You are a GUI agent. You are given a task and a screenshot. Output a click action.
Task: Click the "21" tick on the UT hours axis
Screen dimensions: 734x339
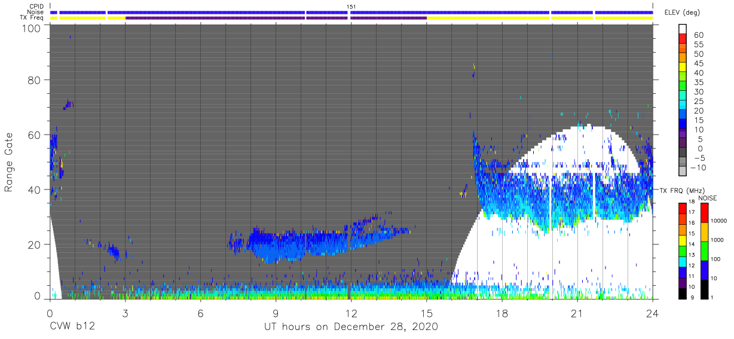coord(577,313)
